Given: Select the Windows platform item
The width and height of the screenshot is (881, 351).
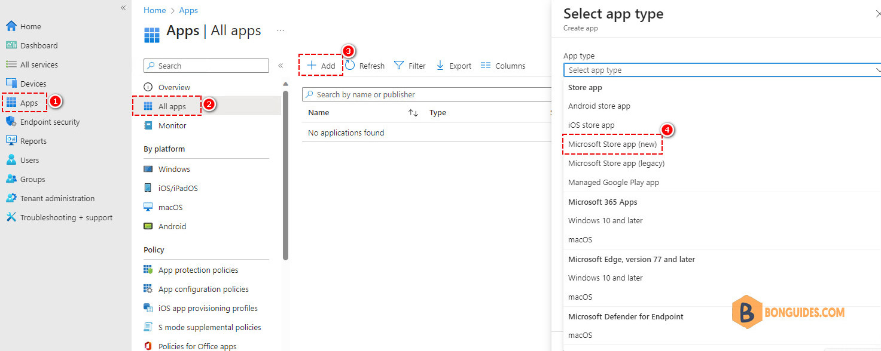Looking at the screenshot, I should click(x=167, y=169).
